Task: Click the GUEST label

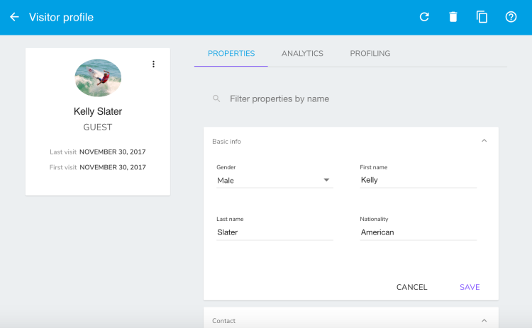Action: click(98, 127)
